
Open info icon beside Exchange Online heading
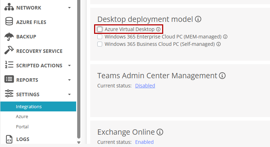(x=160, y=132)
